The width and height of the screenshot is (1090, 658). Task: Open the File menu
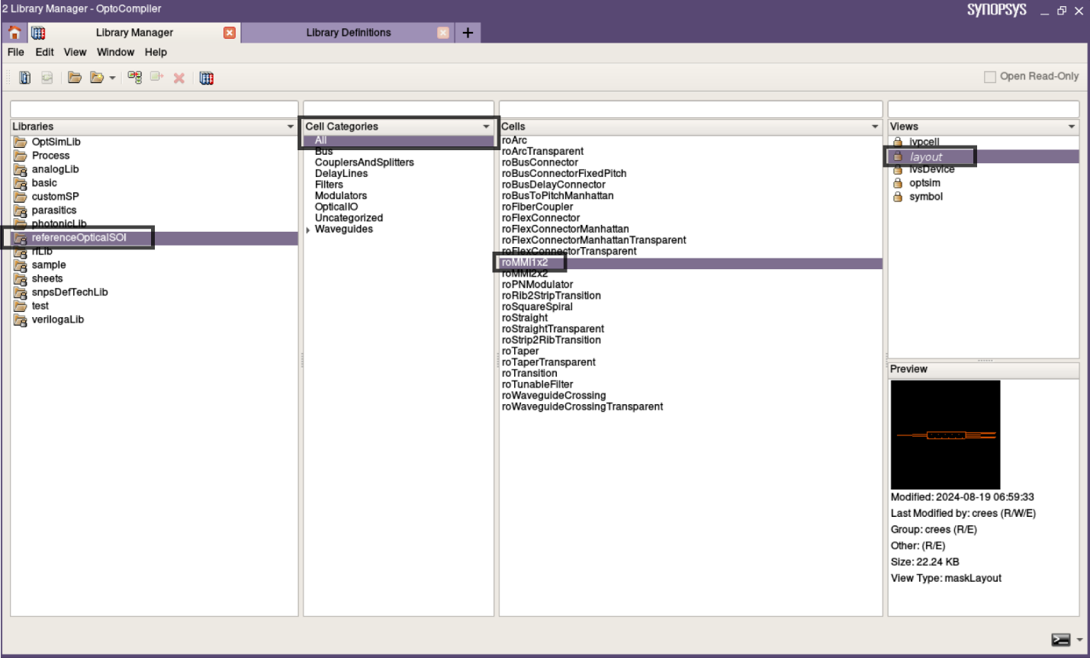coord(16,52)
